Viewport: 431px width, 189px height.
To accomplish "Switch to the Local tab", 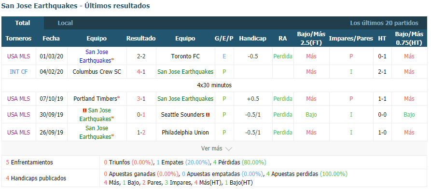I will pyautogui.click(x=65, y=23).
